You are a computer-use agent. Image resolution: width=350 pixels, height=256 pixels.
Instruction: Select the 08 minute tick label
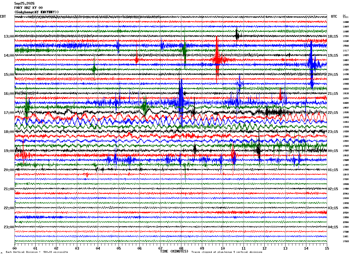[181, 248]
